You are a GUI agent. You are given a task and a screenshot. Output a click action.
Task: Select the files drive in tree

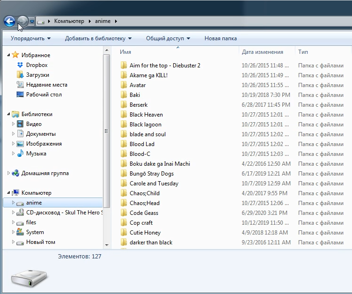pyautogui.click(x=31, y=222)
